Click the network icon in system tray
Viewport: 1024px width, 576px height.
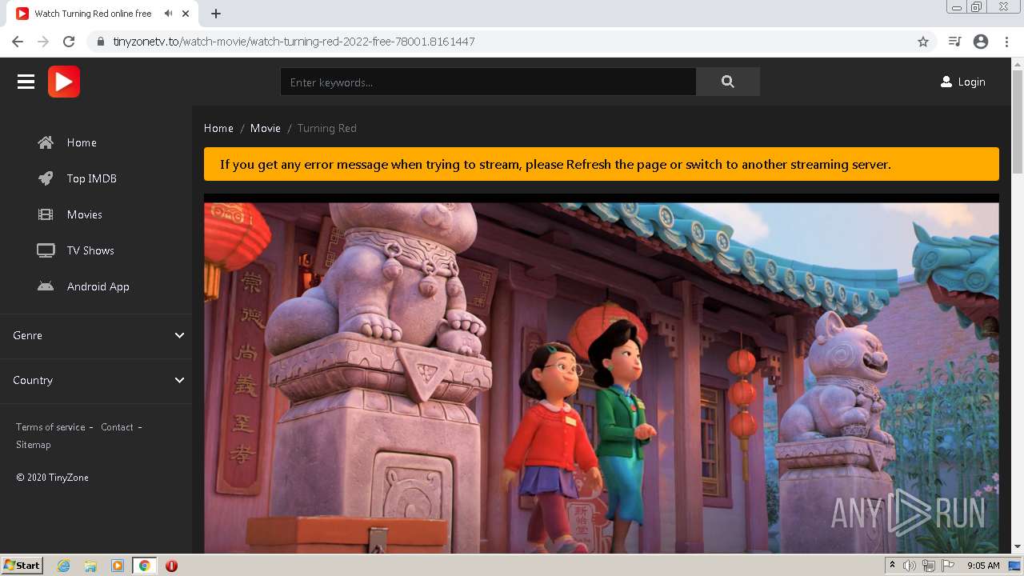(928, 566)
